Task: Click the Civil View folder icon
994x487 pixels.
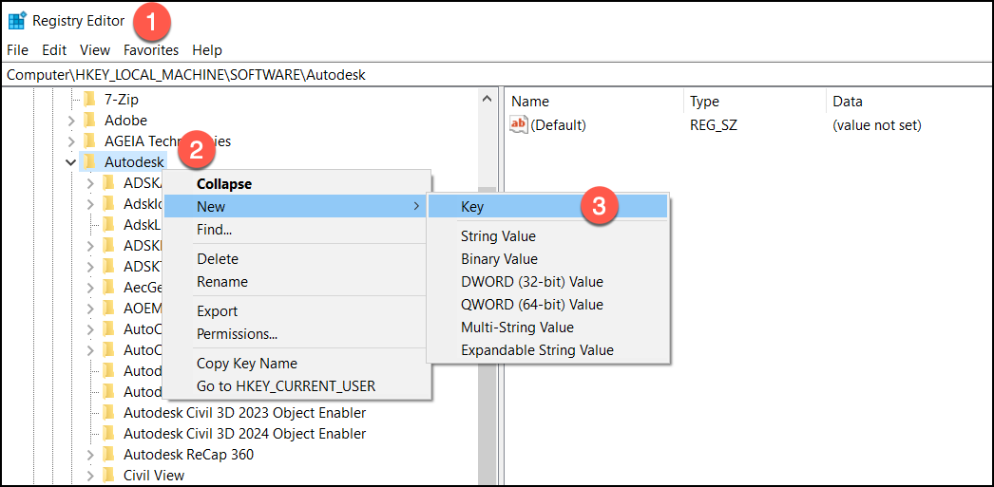Action: 108,475
